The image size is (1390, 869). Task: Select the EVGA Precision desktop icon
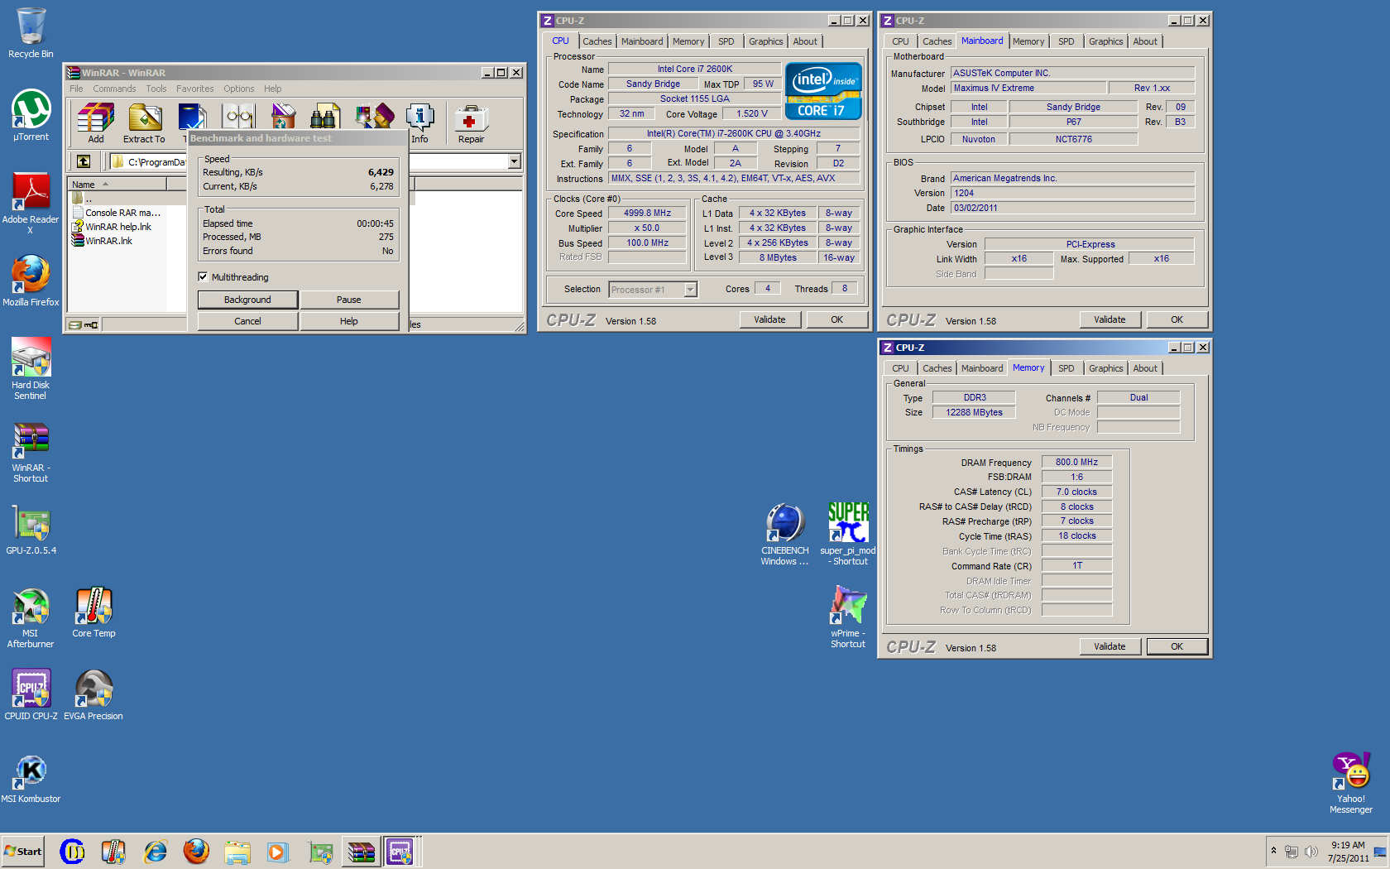(x=93, y=695)
